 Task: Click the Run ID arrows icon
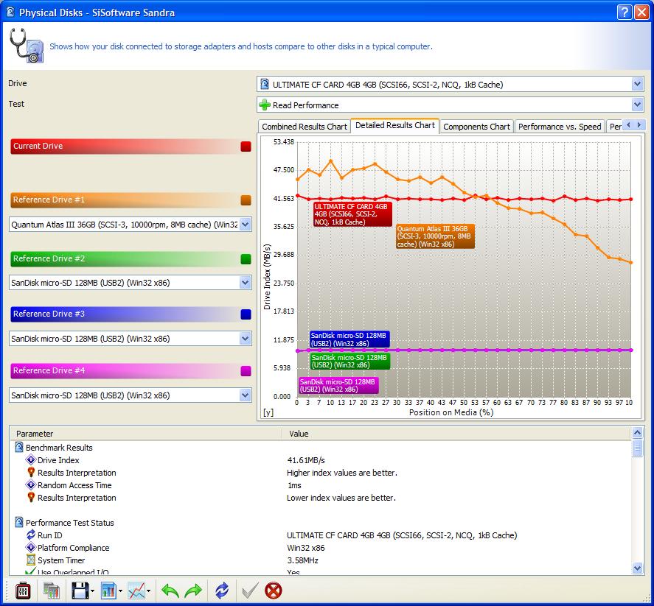(x=31, y=535)
